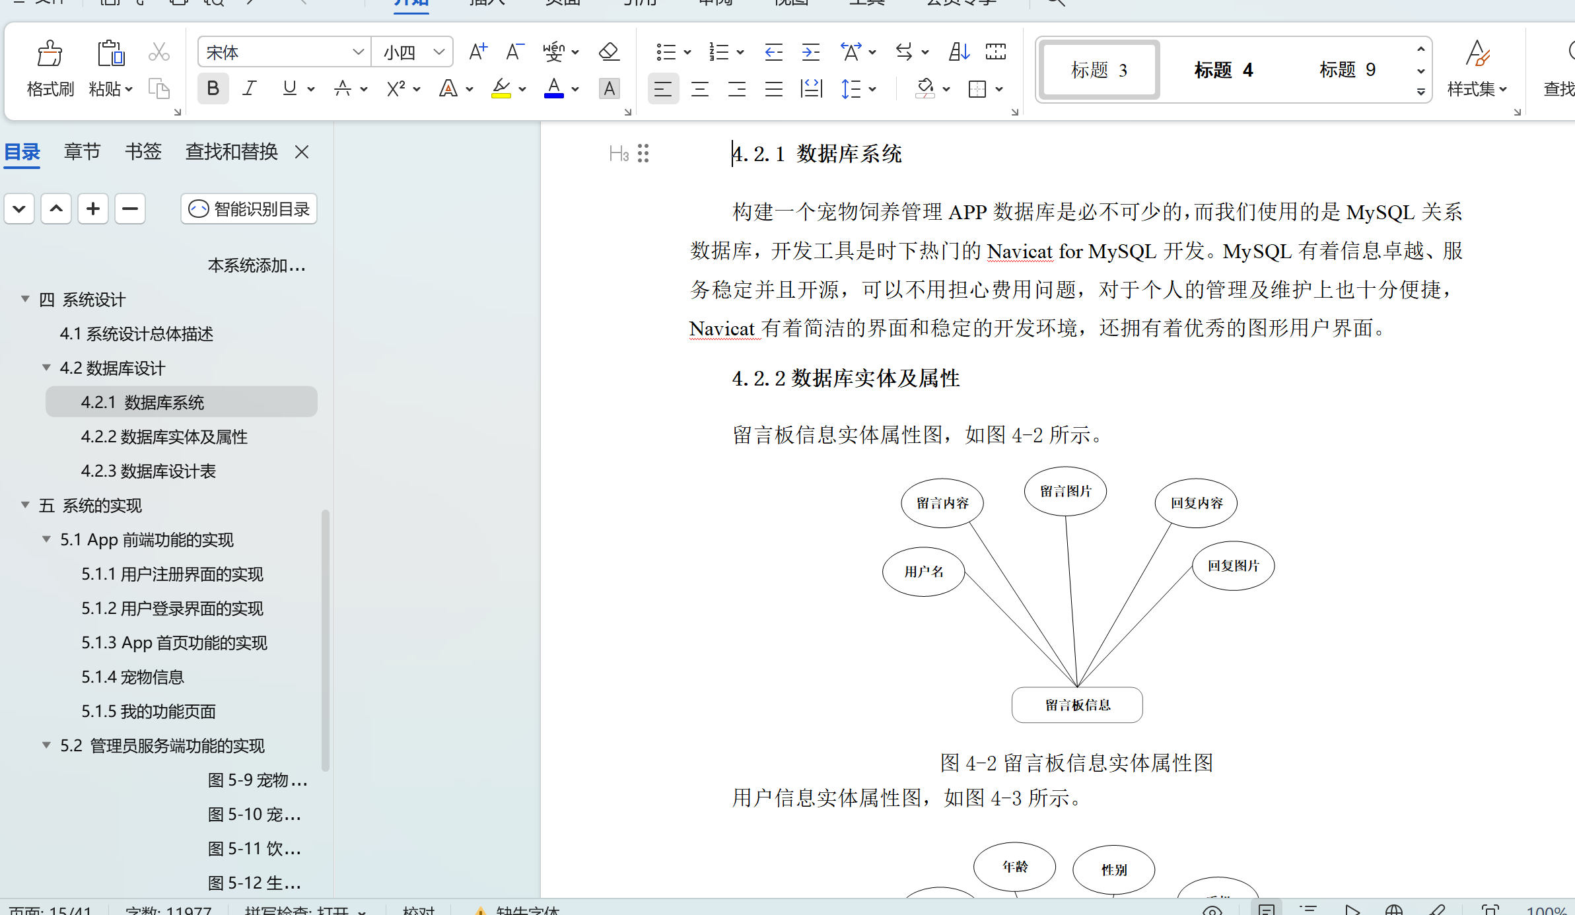Collapse the 4.2 数据库设计 outline node
1575x915 pixels.
[x=46, y=368]
